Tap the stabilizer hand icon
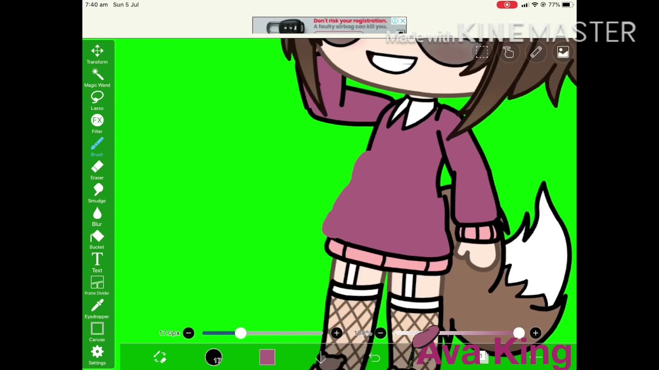 point(509,52)
